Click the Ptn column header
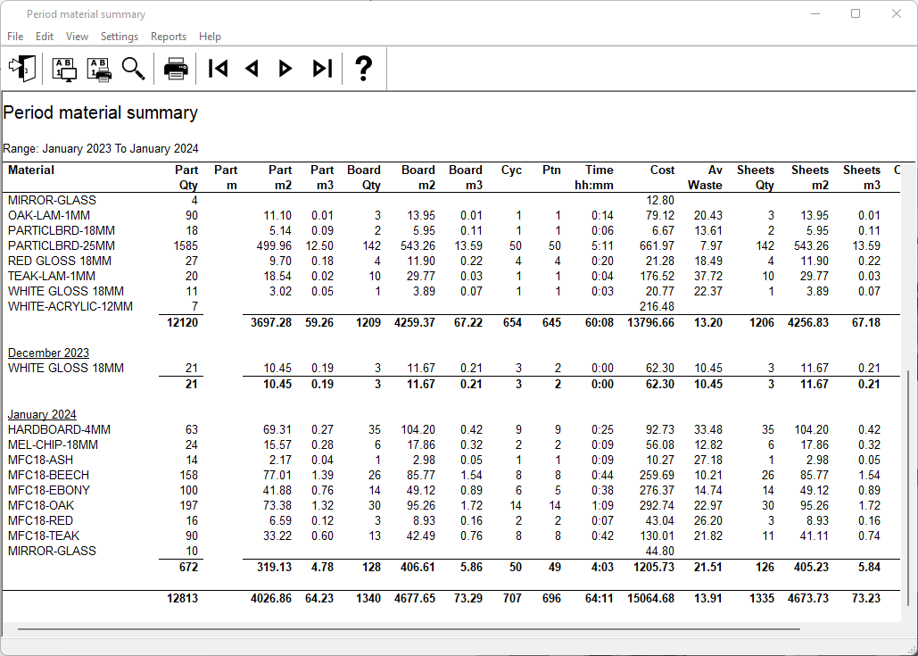The height and width of the screenshot is (656, 918). [x=551, y=170]
